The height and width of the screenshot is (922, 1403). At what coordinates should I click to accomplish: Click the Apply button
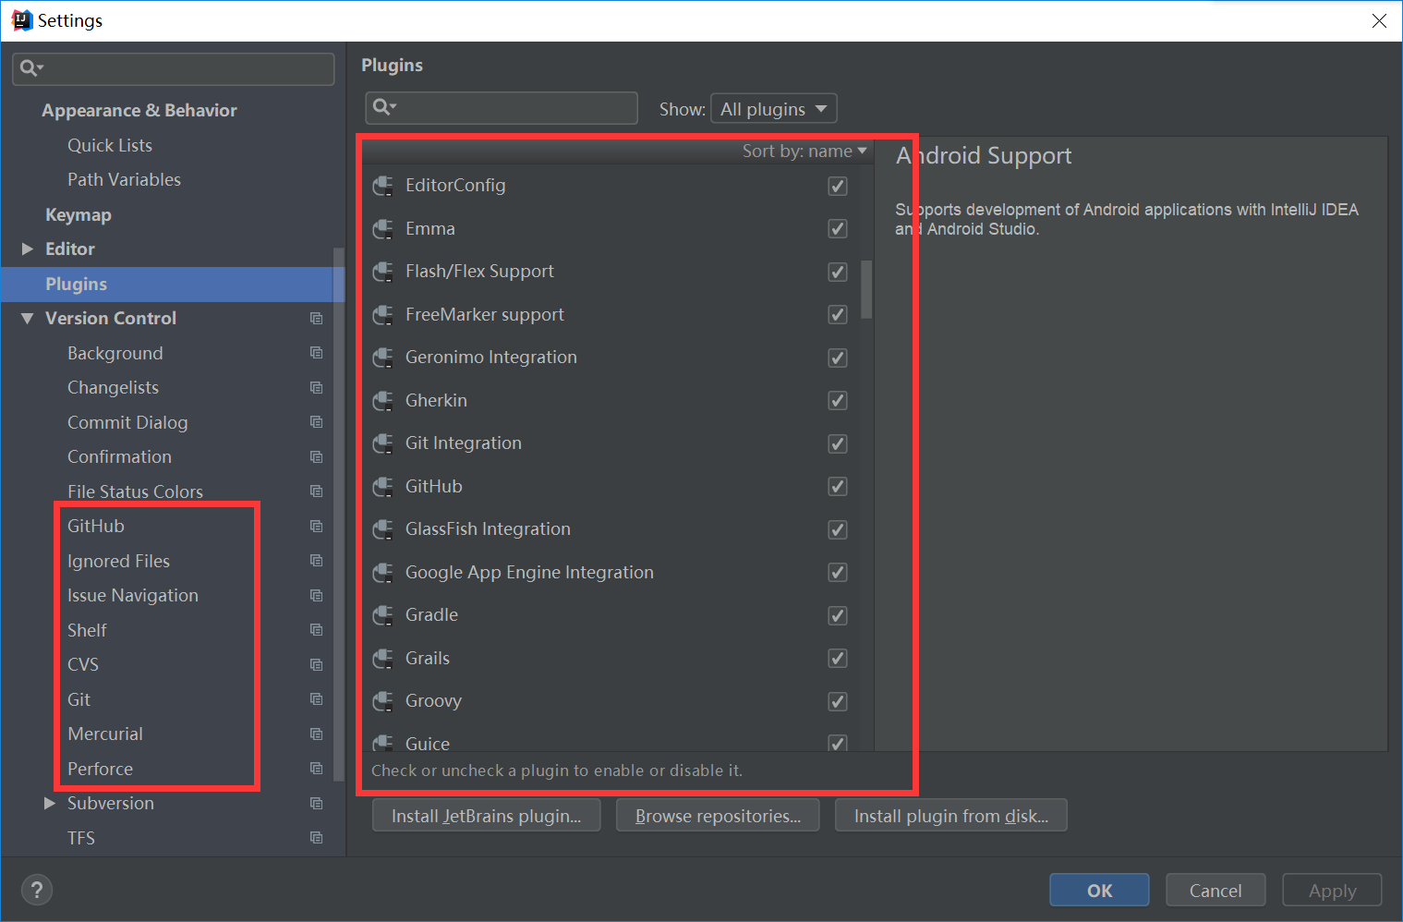click(1332, 891)
